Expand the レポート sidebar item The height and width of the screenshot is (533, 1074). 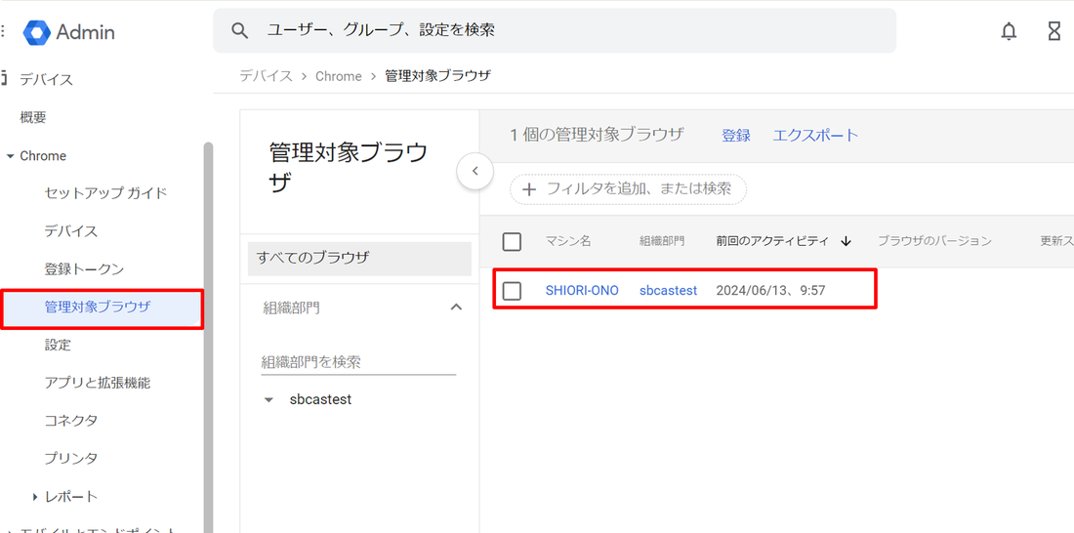pos(35,496)
